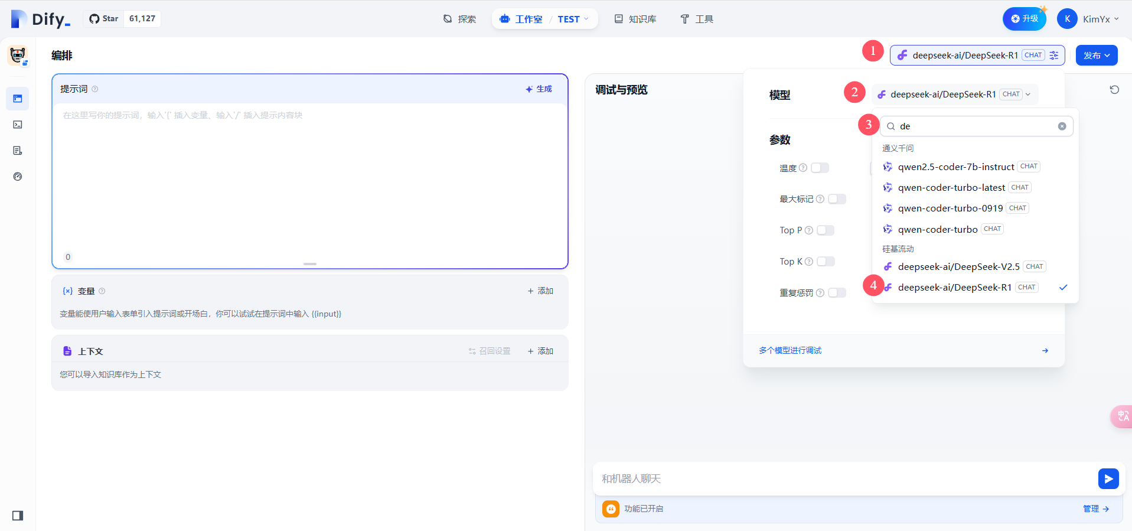Enable the 温度 temperature toggle
Screen dimensions: 1132x531
820,168
